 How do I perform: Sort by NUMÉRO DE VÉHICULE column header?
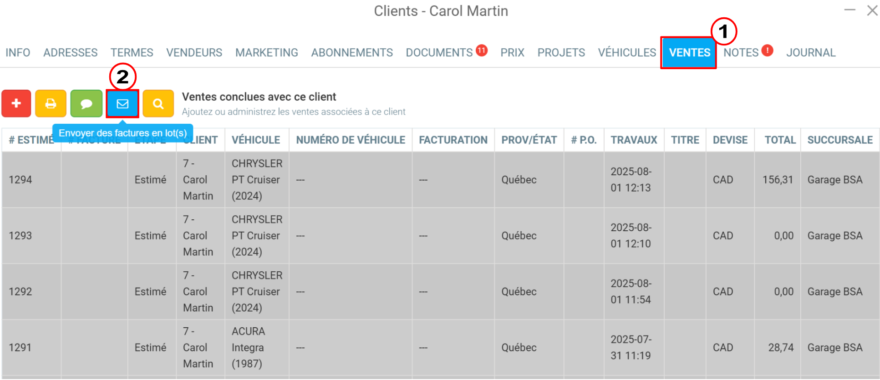(351, 140)
